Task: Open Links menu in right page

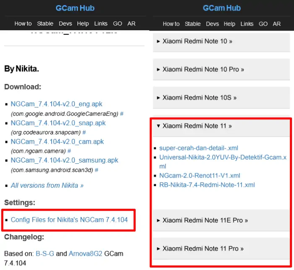Action: pos(247,24)
